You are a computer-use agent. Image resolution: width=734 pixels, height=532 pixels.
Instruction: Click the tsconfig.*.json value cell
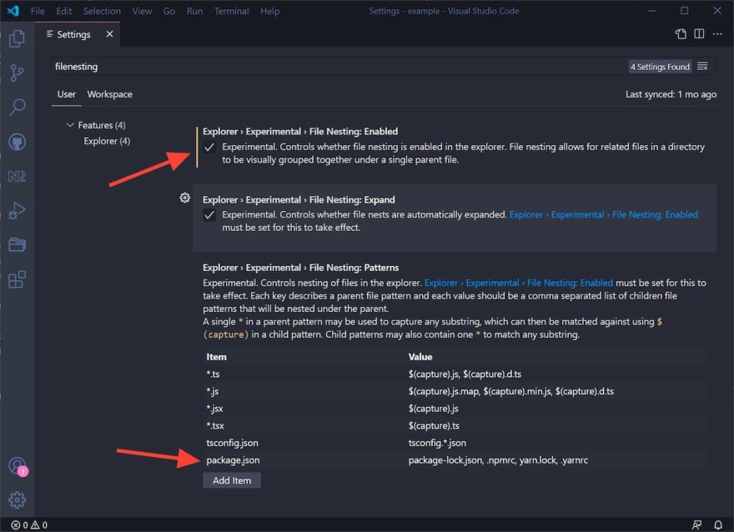coord(437,443)
